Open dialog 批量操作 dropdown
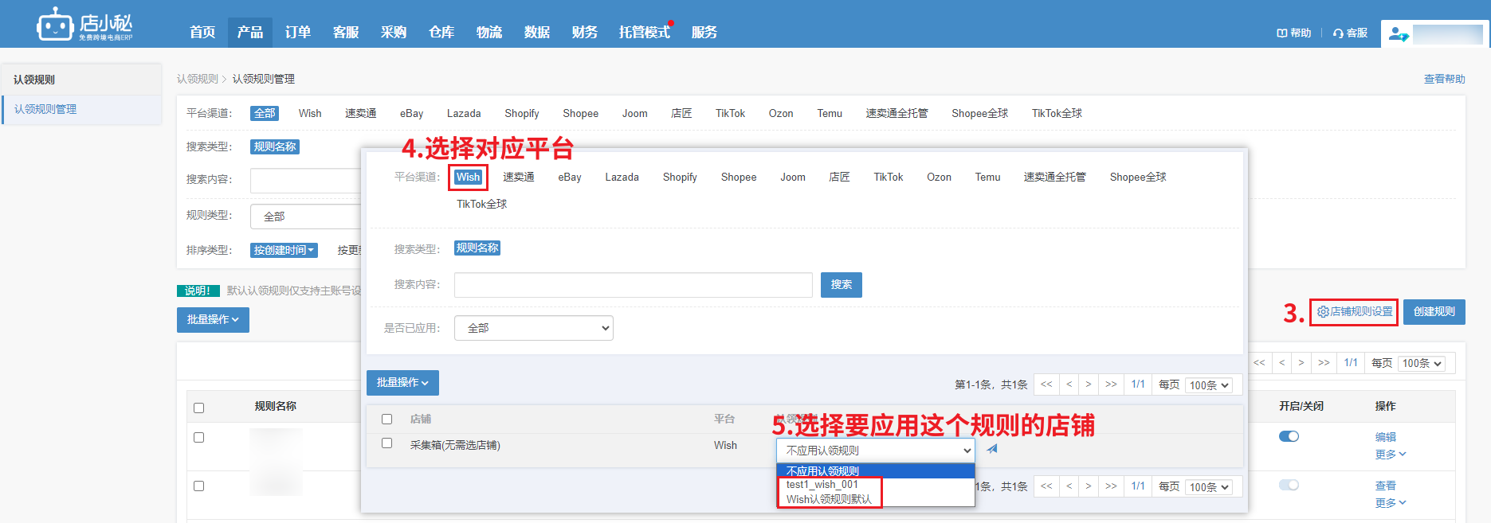Screen dimensions: 1491x523 tap(402, 383)
